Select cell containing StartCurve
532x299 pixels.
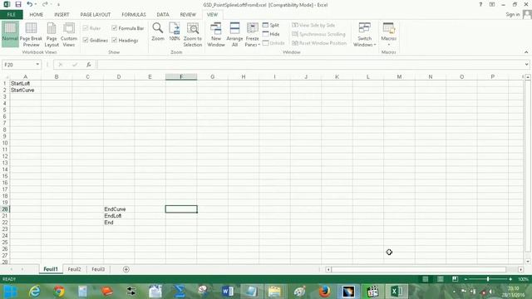tap(26, 91)
